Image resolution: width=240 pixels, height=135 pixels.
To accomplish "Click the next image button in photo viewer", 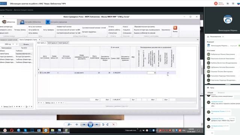I will coord(97,124).
